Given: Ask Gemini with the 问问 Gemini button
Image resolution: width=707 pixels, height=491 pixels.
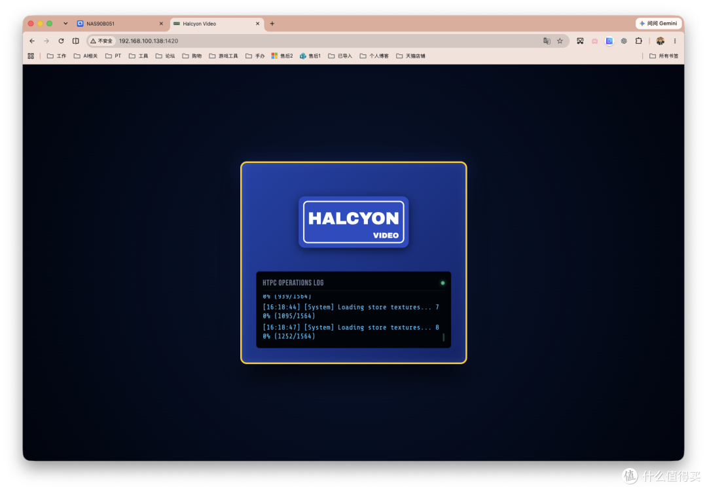Looking at the screenshot, I should click(659, 24).
